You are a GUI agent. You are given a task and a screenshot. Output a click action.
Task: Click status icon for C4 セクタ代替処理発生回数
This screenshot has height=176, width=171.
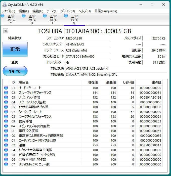click(x=6, y=150)
